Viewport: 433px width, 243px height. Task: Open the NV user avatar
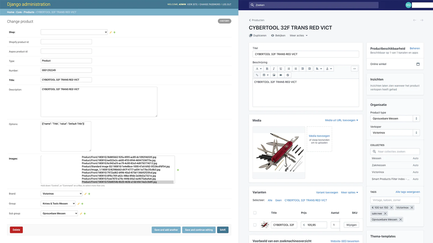(408, 5)
